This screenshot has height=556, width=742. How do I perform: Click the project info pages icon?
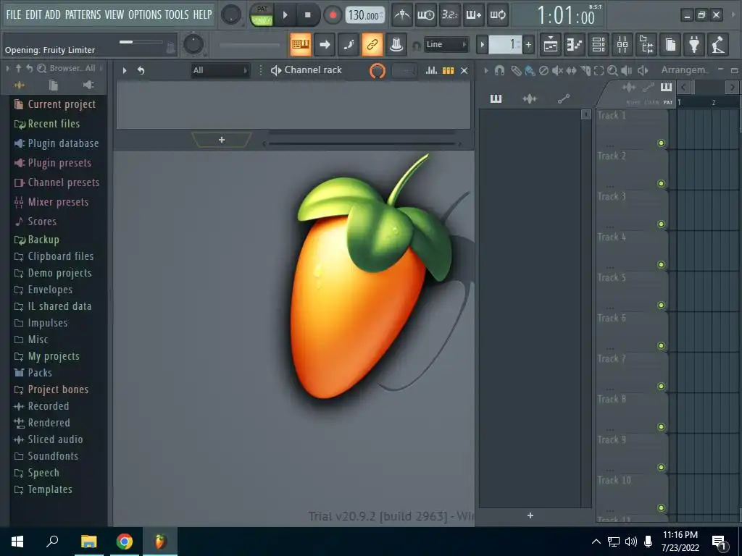(x=670, y=45)
